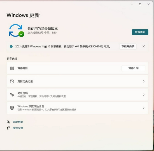Click the 传递优化 subtitle under 高级选项
The image size is (154, 151).
41,96
